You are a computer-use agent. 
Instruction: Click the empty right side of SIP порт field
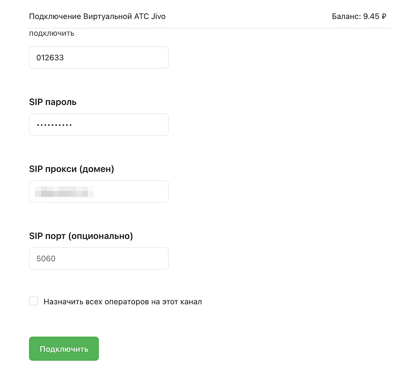point(140,258)
